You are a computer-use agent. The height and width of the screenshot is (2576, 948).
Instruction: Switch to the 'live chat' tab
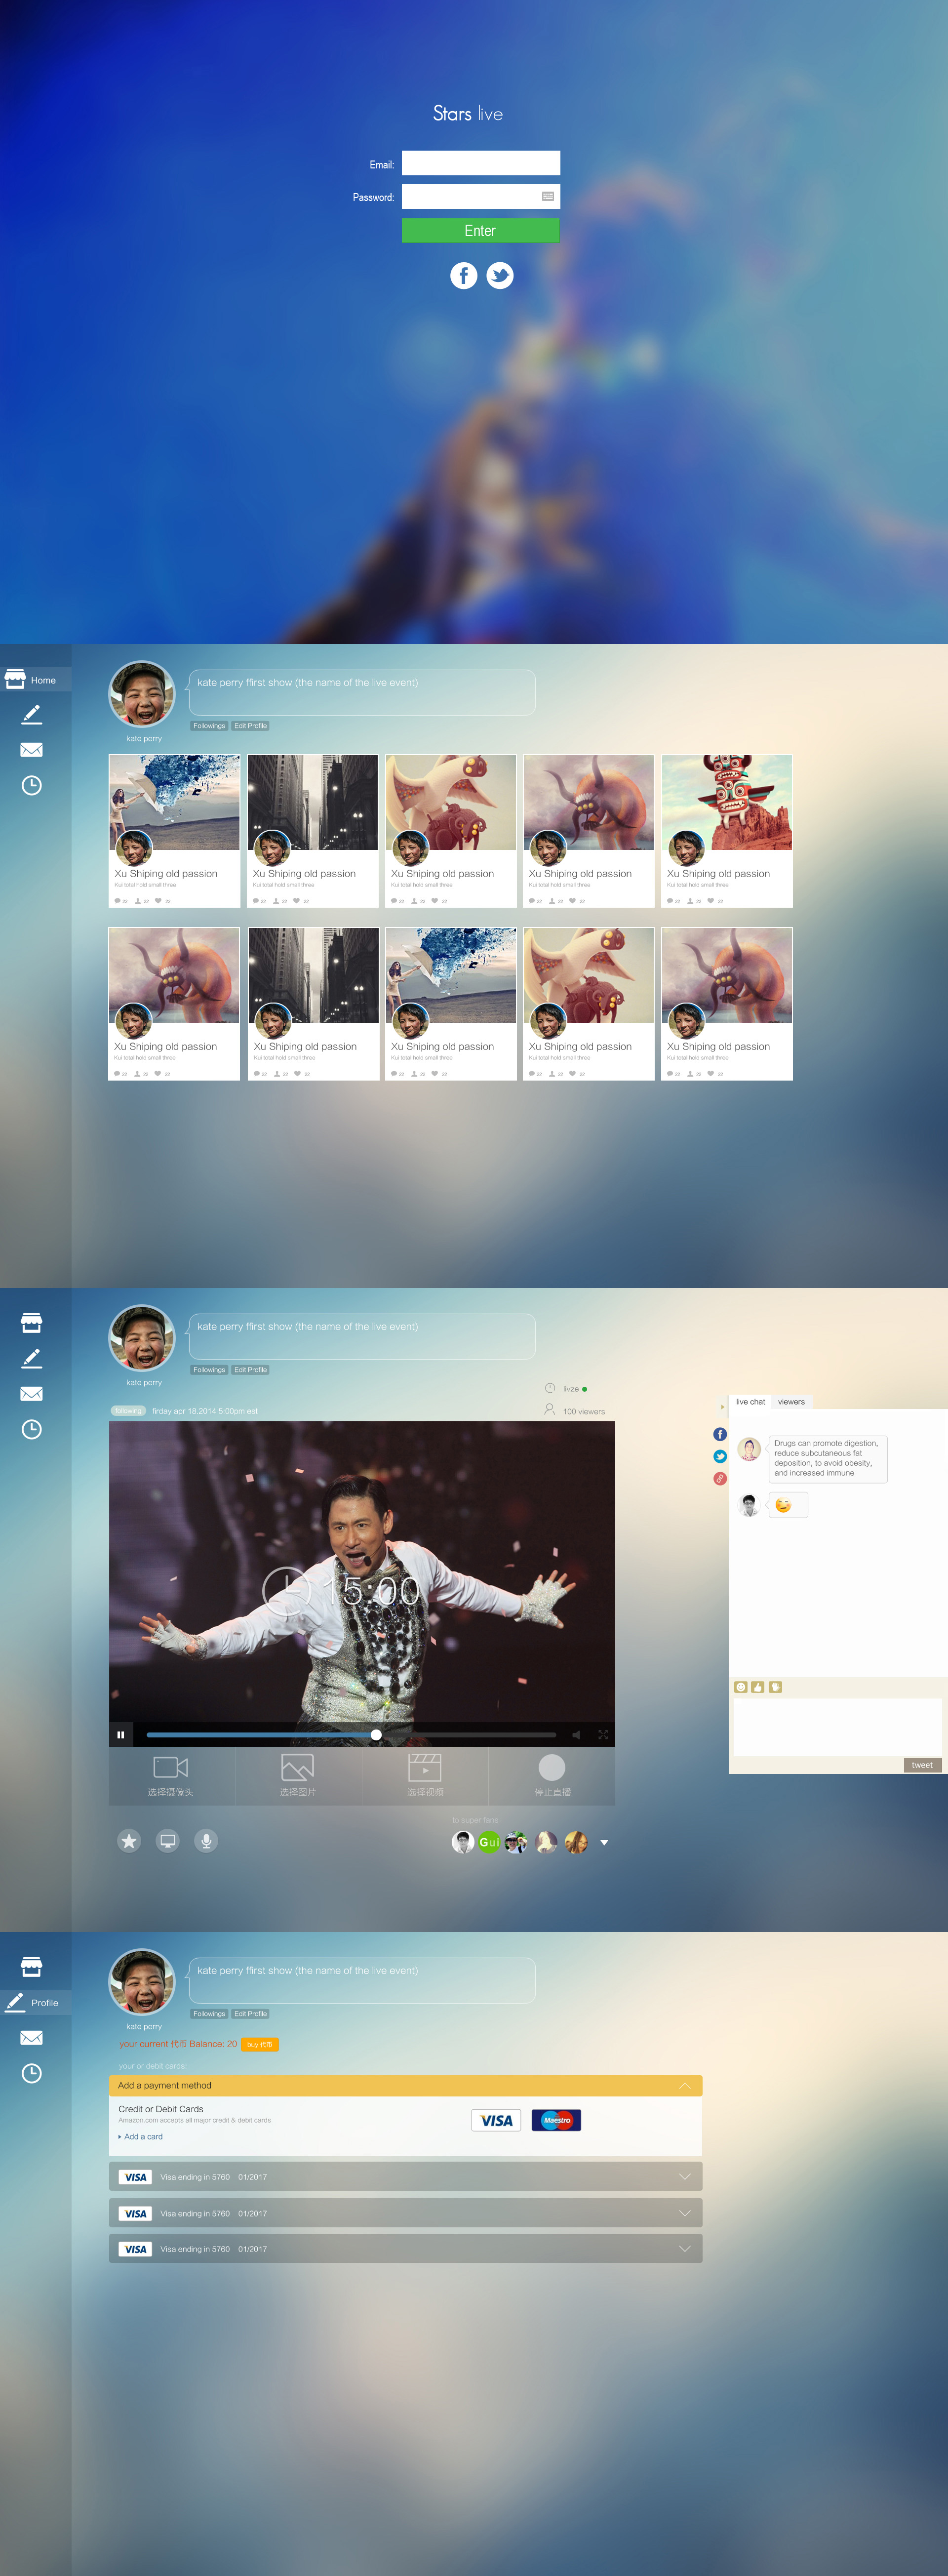[x=750, y=1402]
